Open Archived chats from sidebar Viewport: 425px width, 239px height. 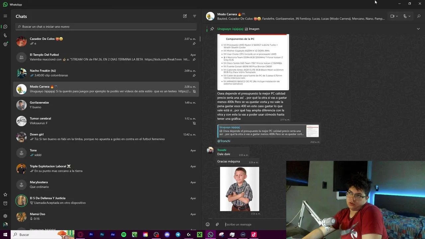point(5,203)
